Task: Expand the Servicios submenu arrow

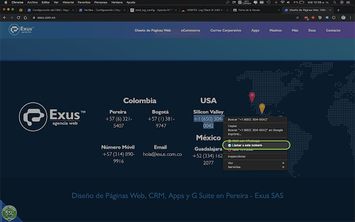Action: [x=283, y=167]
